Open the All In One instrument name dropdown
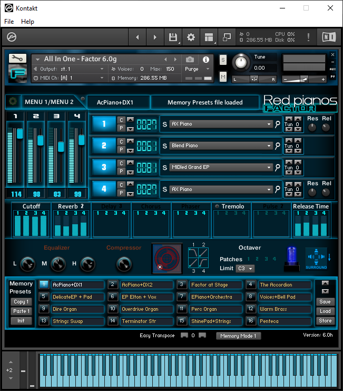This screenshot has width=343, height=391. pyautogui.click(x=37, y=59)
